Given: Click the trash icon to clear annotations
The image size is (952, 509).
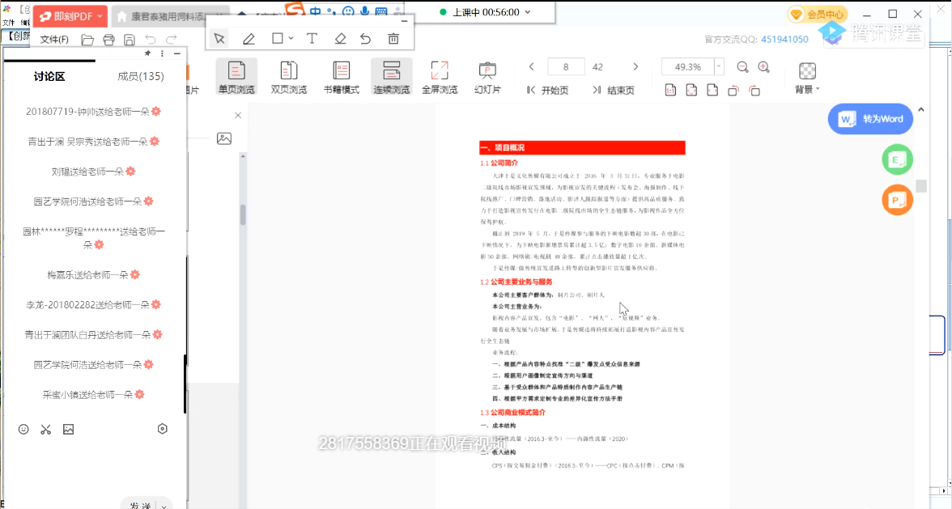Looking at the screenshot, I should click(x=393, y=39).
